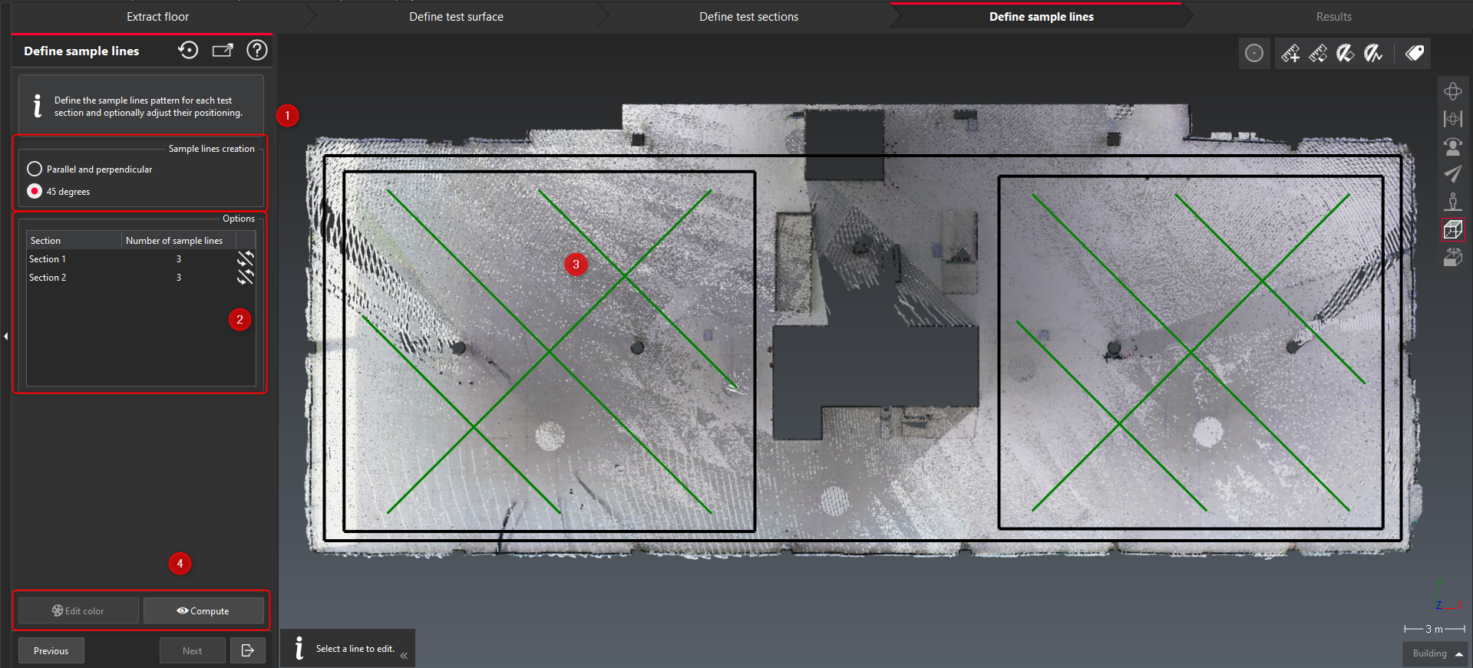Viewport: 1473px width, 668px height.
Task: Activate the orbit navigation icon
Action: click(x=1452, y=91)
